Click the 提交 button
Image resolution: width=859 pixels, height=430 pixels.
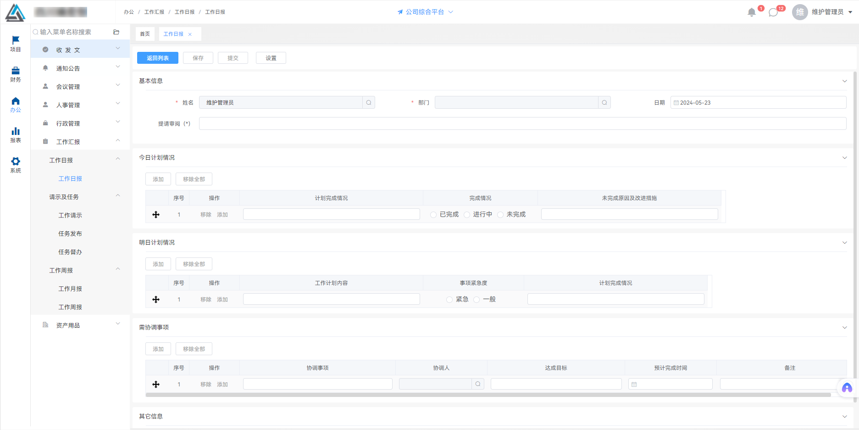tap(233, 58)
